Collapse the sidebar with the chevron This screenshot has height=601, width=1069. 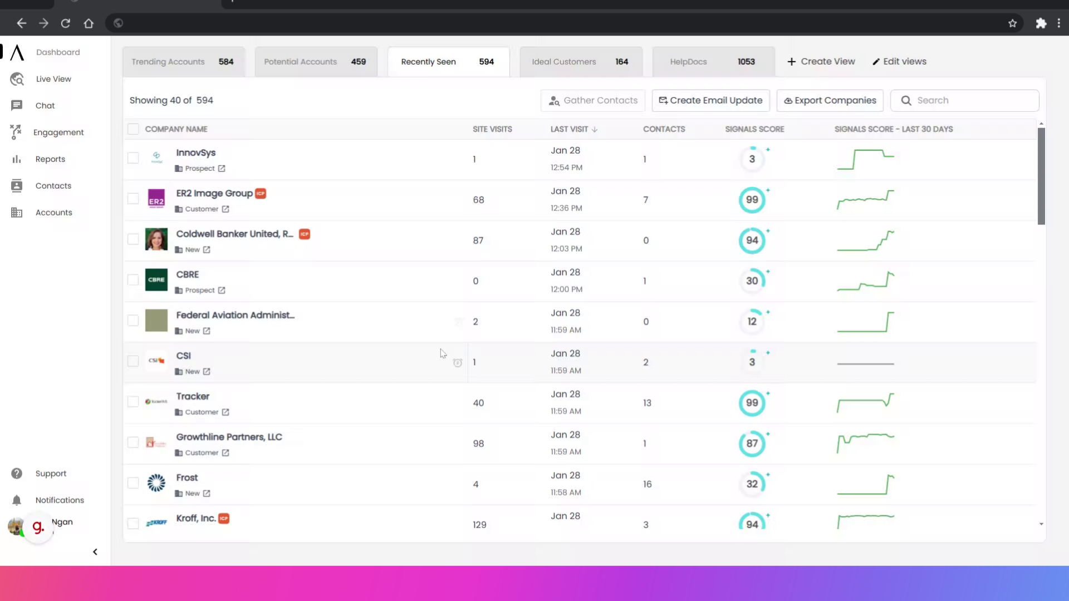click(x=95, y=552)
